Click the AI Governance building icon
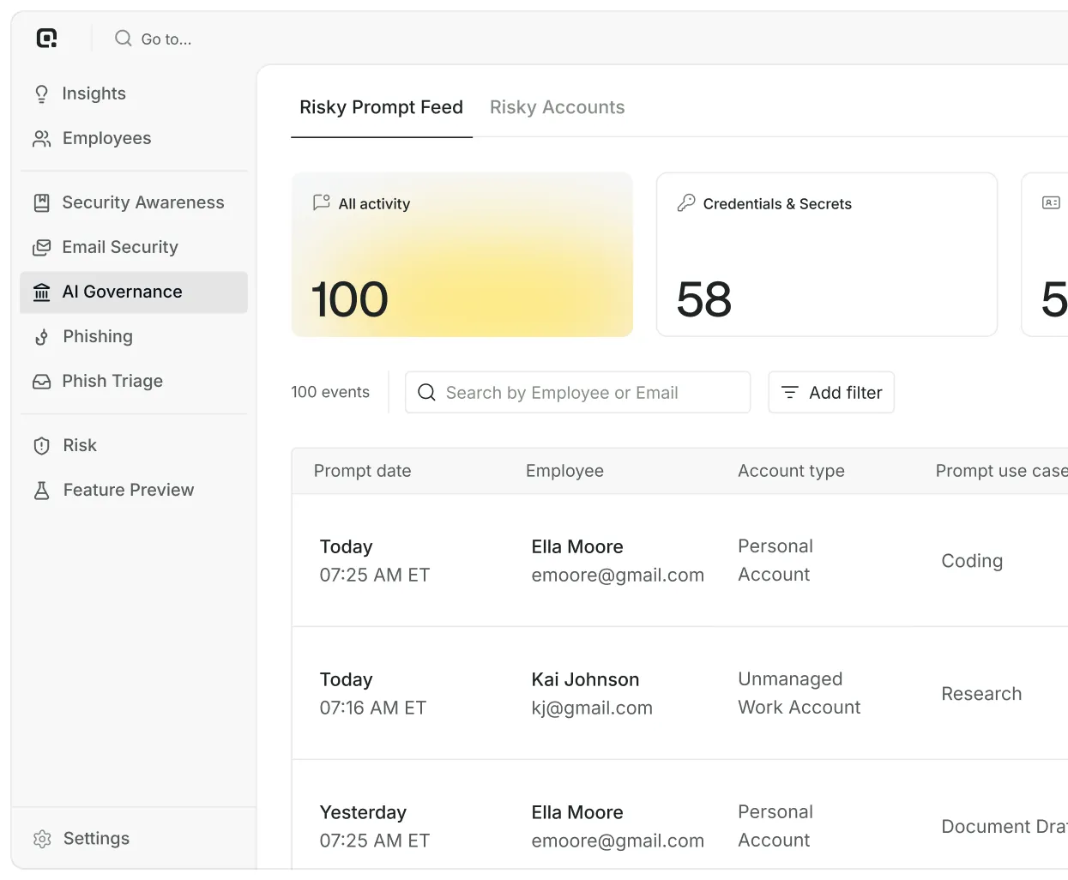Image resolution: width=1068 pixels, height=880 pixels. [x=41, y=292]
